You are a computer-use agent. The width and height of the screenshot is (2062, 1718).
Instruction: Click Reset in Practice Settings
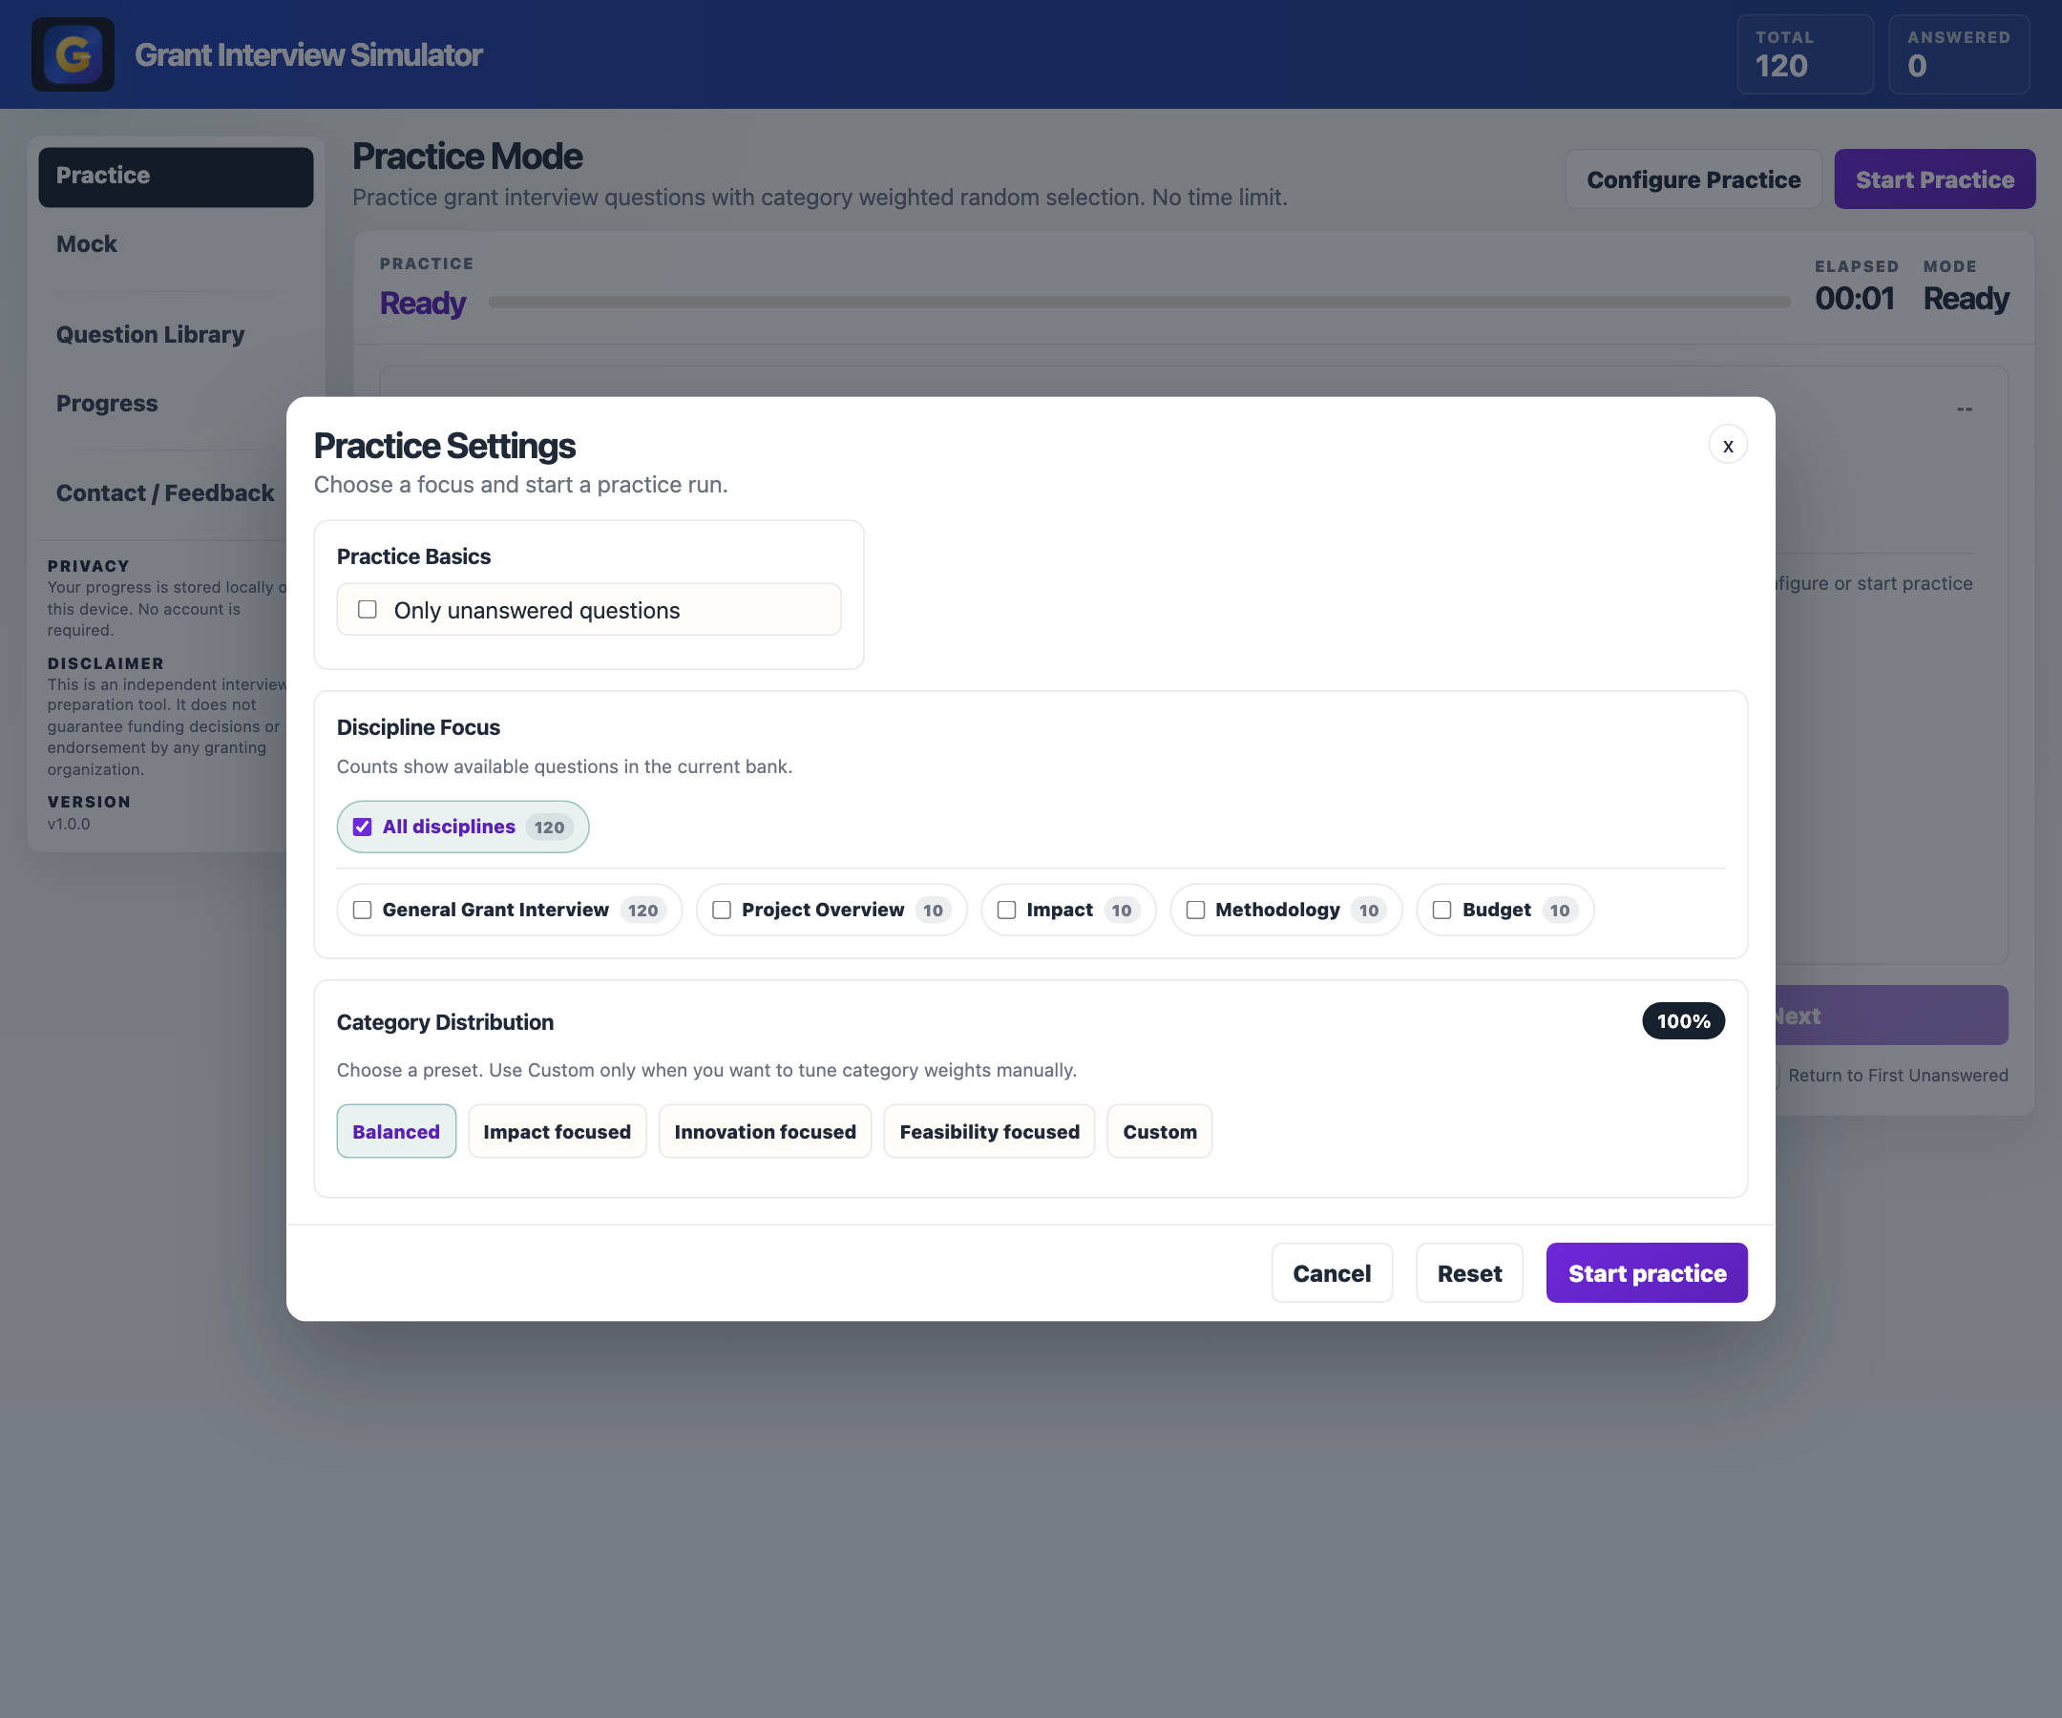[1469, 1272]
